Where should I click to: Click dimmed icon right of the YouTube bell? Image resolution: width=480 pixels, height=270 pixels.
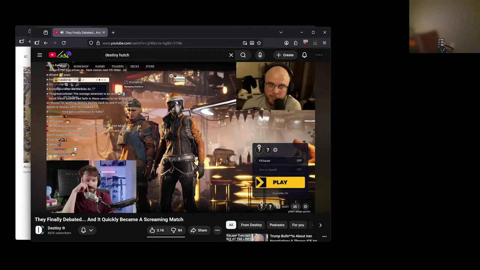(x=319, y=55)
